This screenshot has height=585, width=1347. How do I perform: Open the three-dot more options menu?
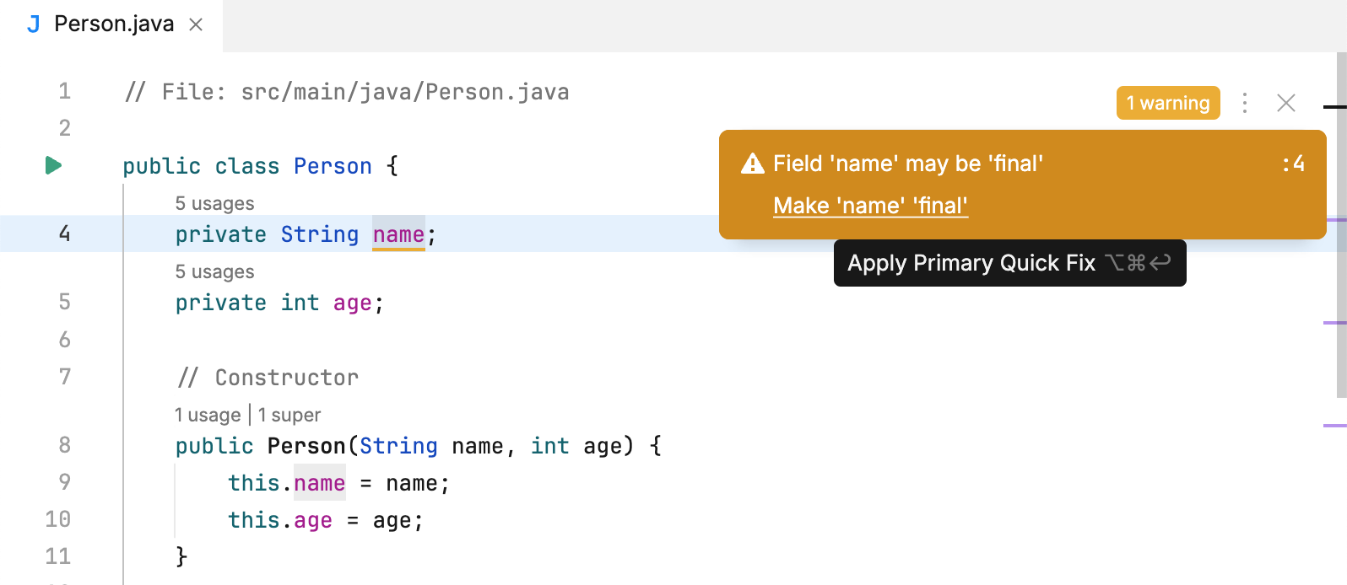[x=1245, y=103]
